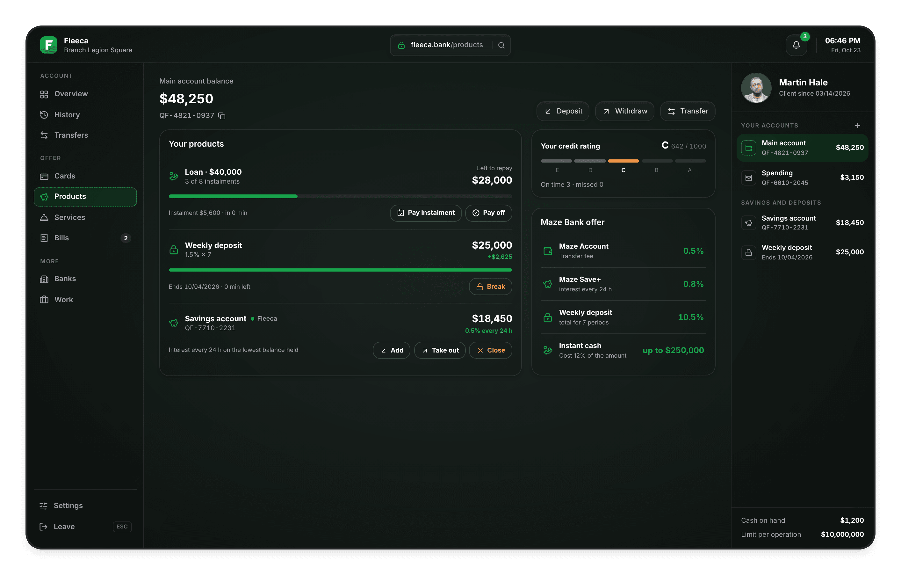The image size is (901, 575).
Task: Select the Maze Bank Weekly deposit 10.5% offer
Action: point(623,317)
